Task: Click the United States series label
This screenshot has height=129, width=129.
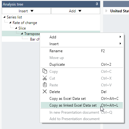Action: tap(119, 11)
